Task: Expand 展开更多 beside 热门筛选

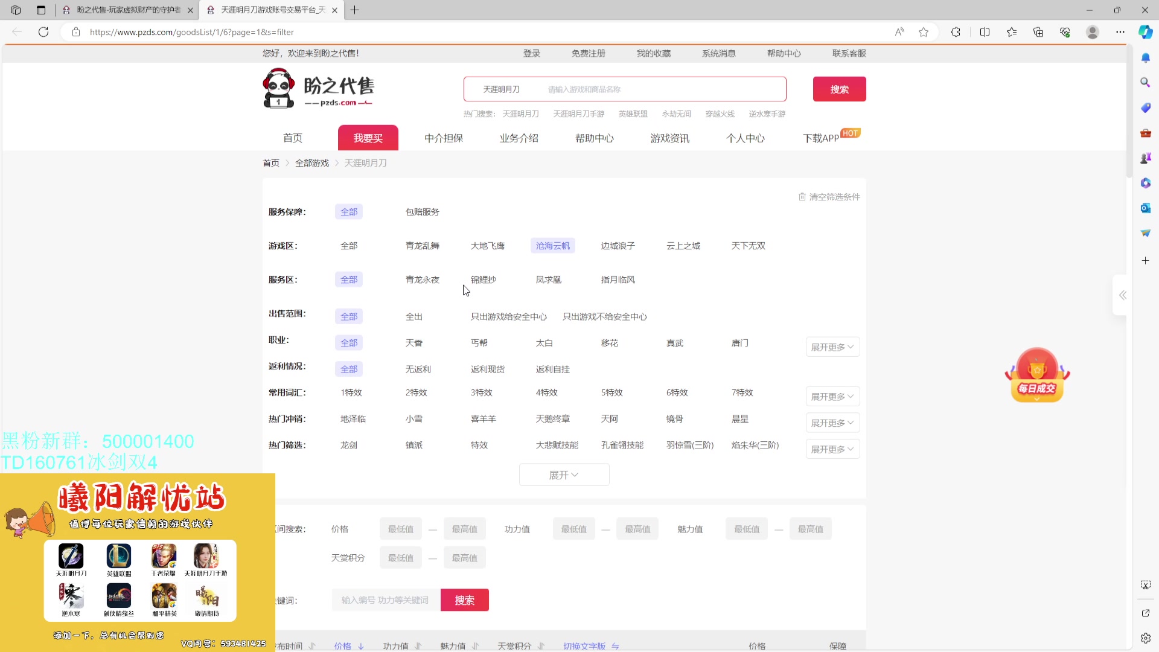Action: tap(832, 449)
